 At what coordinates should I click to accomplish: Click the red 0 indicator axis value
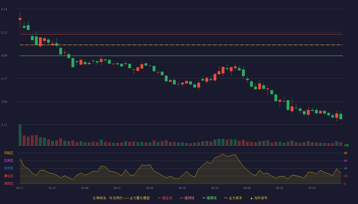tap(345, 184)
